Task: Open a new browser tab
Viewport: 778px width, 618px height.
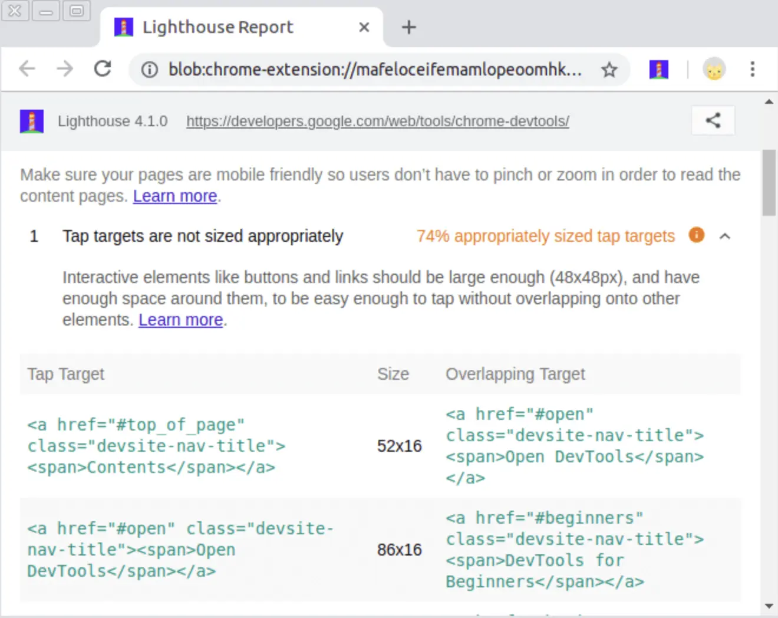Action: 408,27
